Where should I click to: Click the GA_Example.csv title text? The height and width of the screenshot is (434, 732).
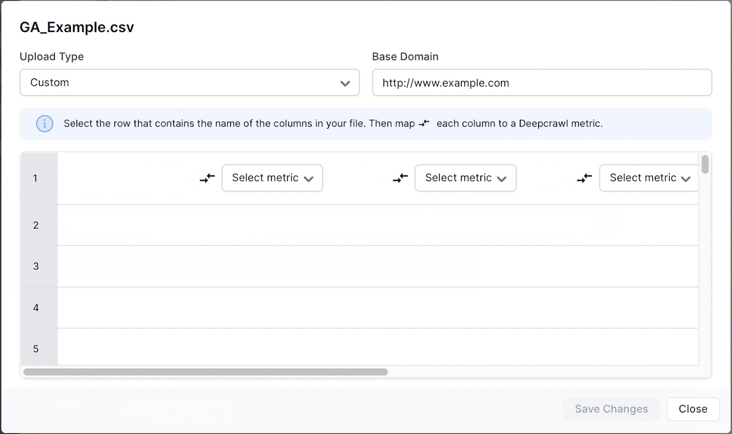[76, 27]
